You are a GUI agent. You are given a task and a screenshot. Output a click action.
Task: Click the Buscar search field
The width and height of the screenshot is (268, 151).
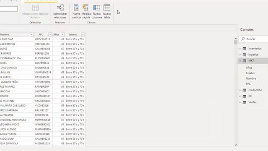click(x=254, y=39)
